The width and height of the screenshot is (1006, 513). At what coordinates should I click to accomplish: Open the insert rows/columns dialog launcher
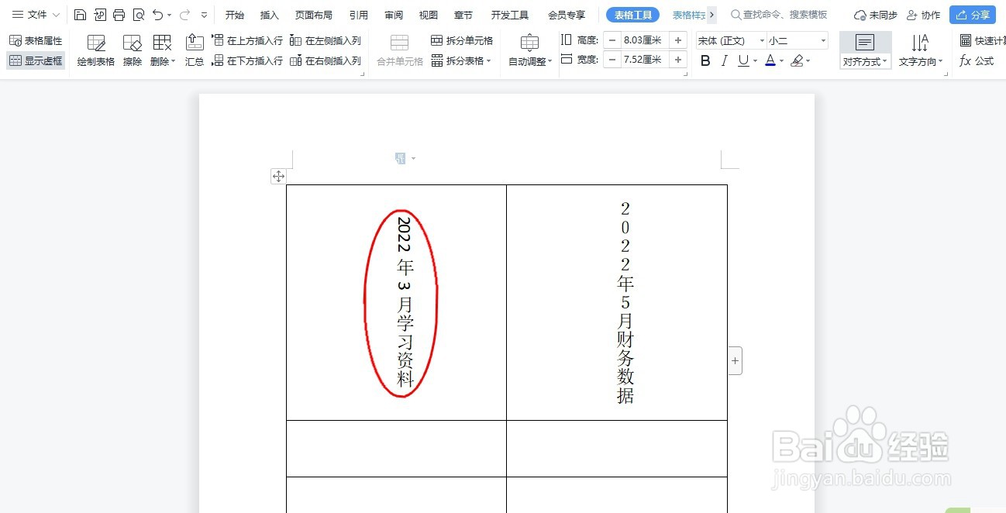363,74
